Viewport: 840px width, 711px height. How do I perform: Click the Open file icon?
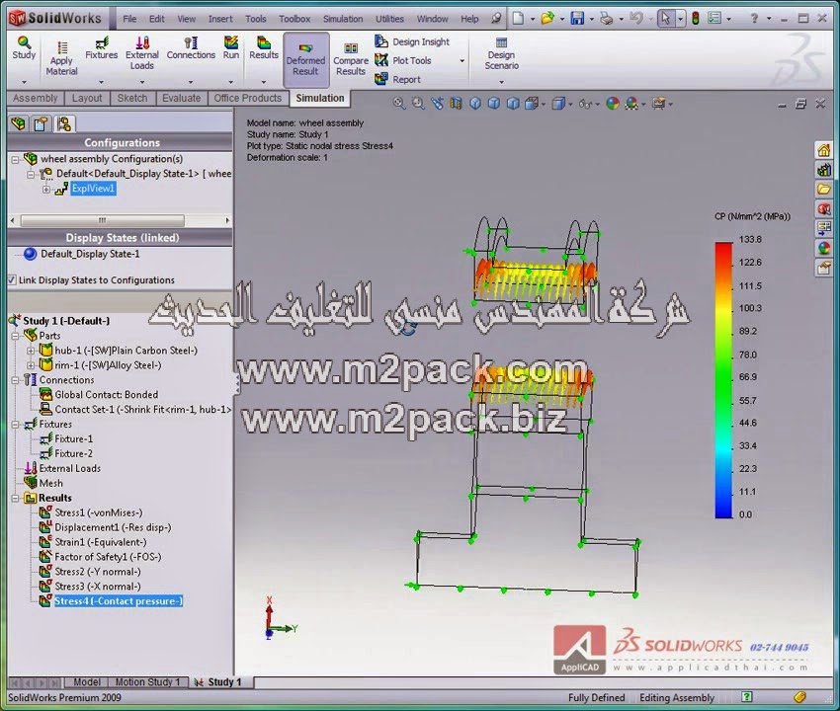tap(546, 18)
